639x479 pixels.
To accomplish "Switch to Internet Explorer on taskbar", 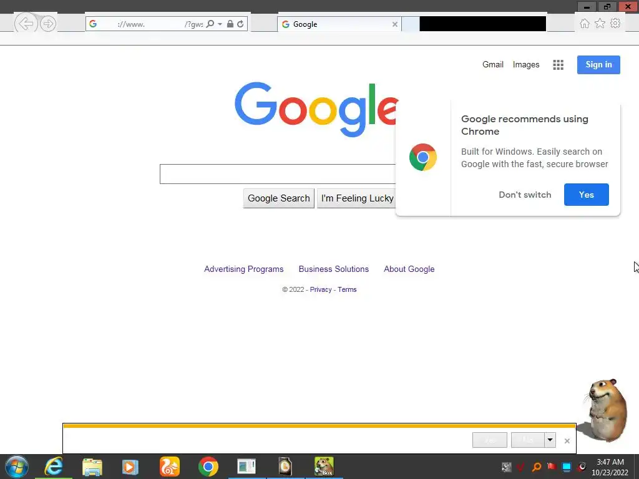I will click(x=54, y=467).
